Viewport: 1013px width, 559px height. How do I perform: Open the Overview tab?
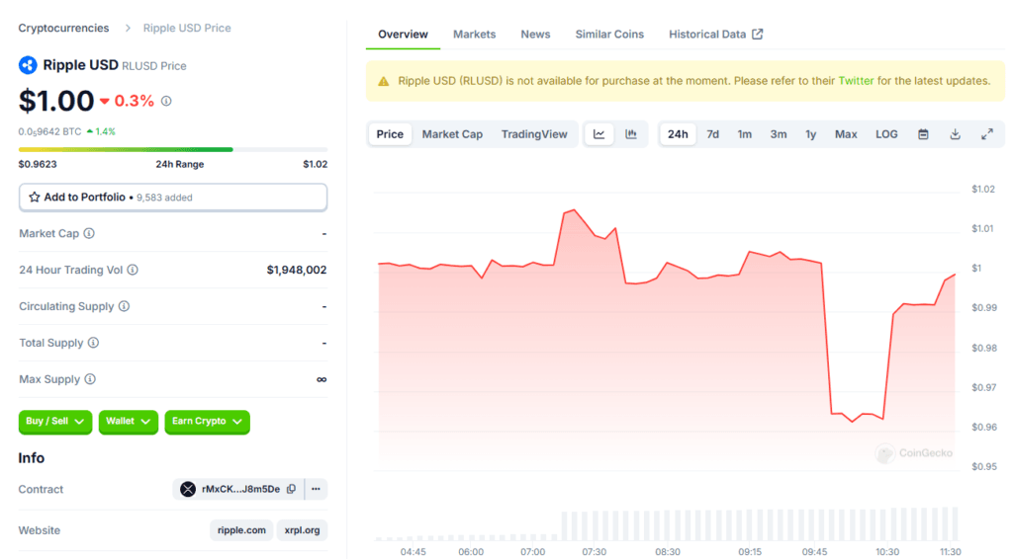tap(403, 35)
